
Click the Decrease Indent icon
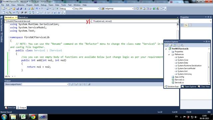22,13
